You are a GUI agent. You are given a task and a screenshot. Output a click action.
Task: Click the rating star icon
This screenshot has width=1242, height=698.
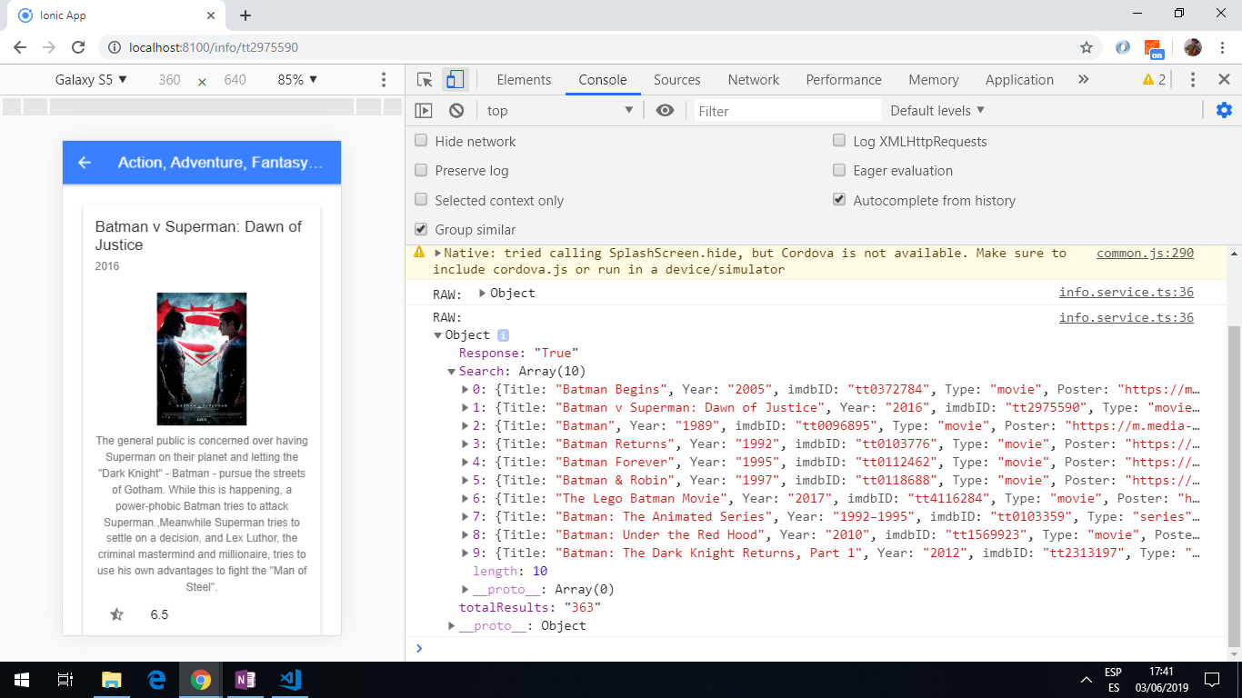pos(116,615)
